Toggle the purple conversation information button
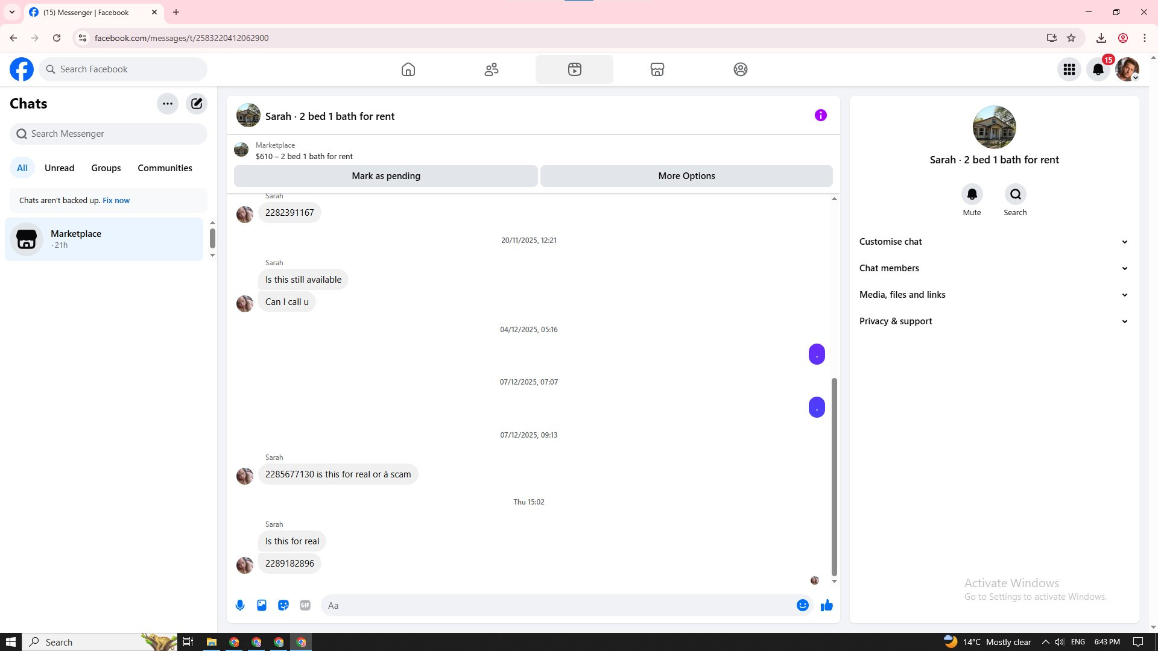 pos(820,115)
